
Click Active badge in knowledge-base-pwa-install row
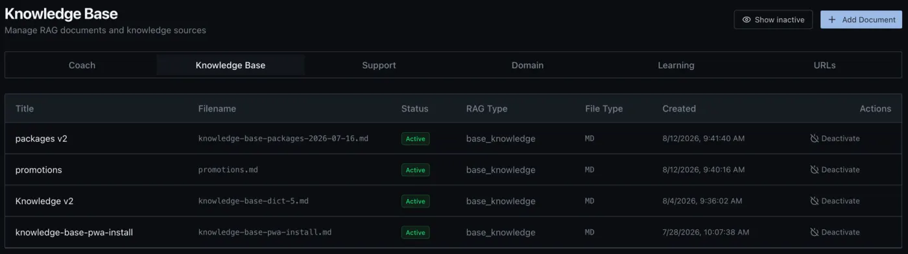[415, 232]
